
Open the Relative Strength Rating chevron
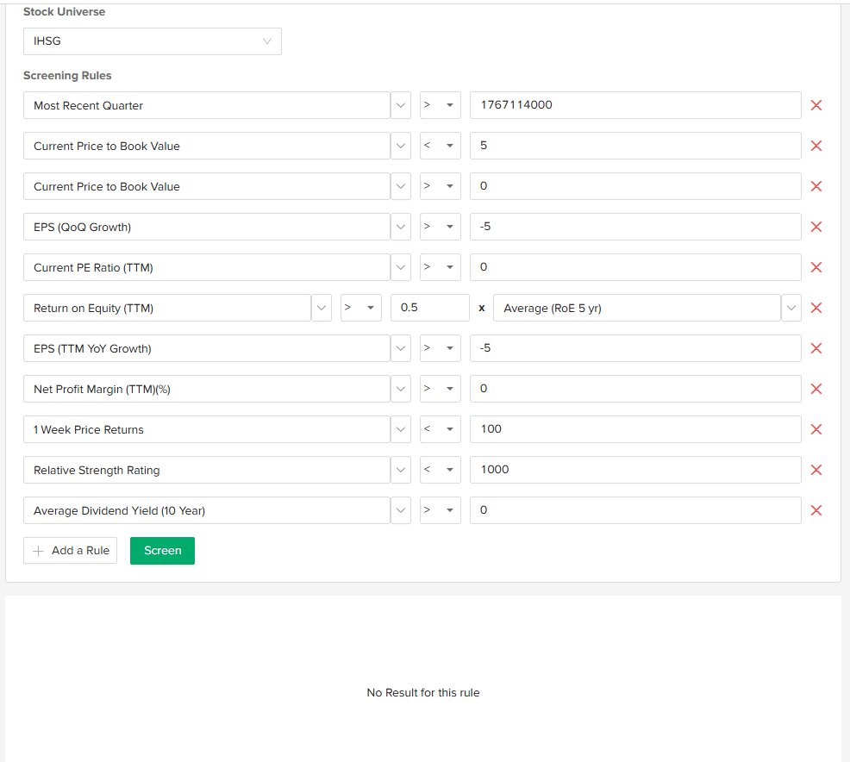(401, 470)
